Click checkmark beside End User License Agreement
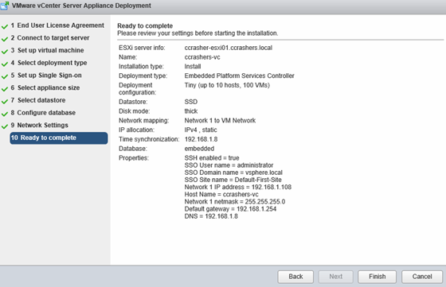 point(5,27)
